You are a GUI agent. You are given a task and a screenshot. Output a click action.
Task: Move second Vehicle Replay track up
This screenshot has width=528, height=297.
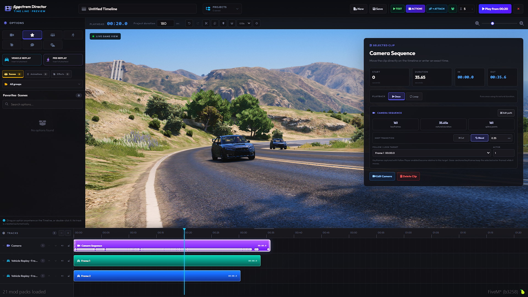[49, 276]
